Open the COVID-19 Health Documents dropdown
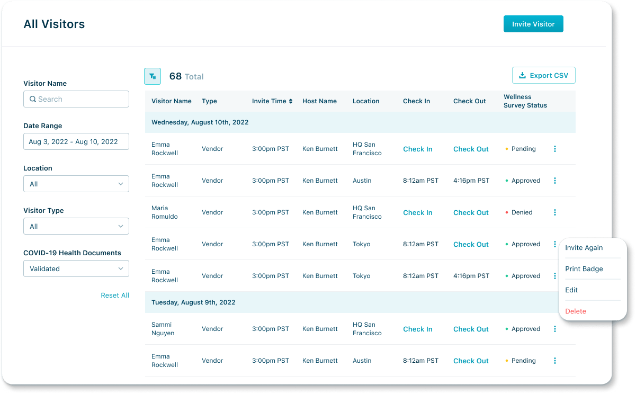636x394 pixels. pos(76,268)
